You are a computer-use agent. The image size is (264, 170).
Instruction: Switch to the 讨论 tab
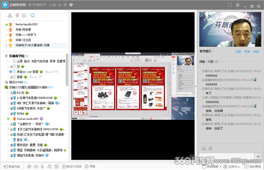click(202, 62)
